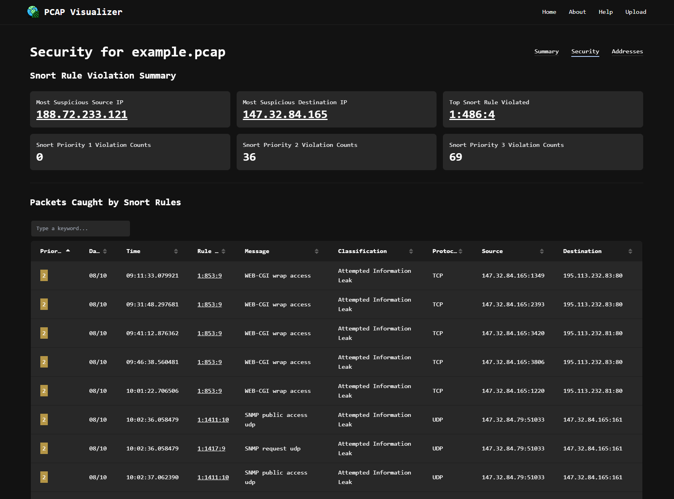Click Priority 1 Violation Counts value 0

tap(40, 157)
